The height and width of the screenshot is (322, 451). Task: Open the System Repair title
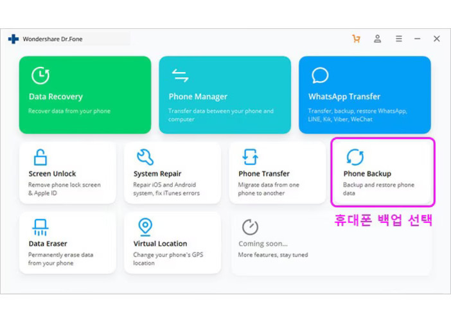pos(157,174)
